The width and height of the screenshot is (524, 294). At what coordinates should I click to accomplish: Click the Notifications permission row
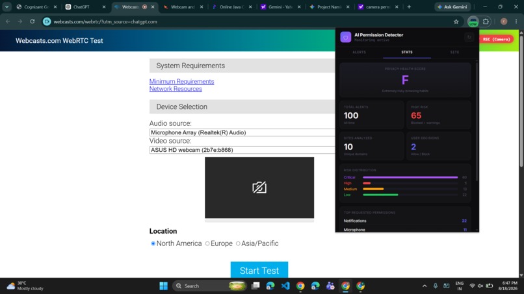(405, 221)
